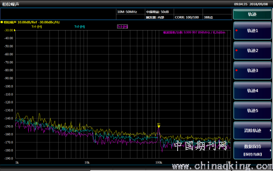Choose the 轨迹5 button

(252, 110)
